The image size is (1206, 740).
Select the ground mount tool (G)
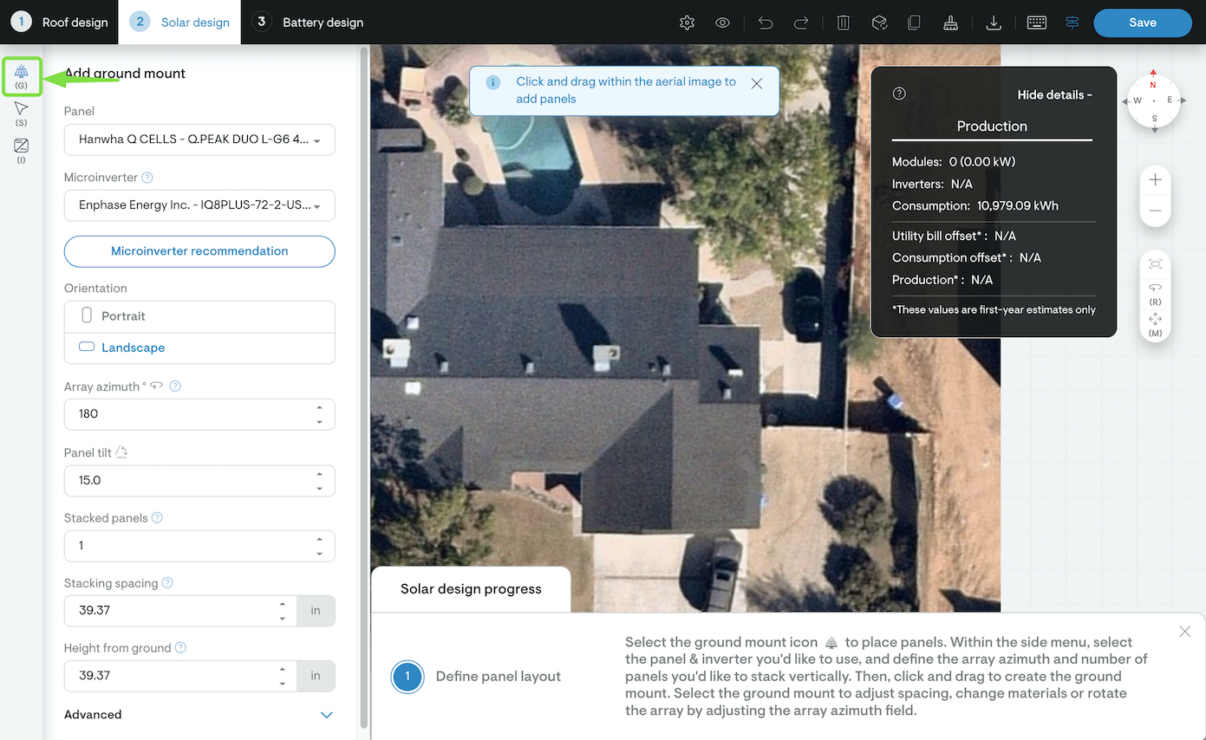pyautogui.click(x=21, y=76)
